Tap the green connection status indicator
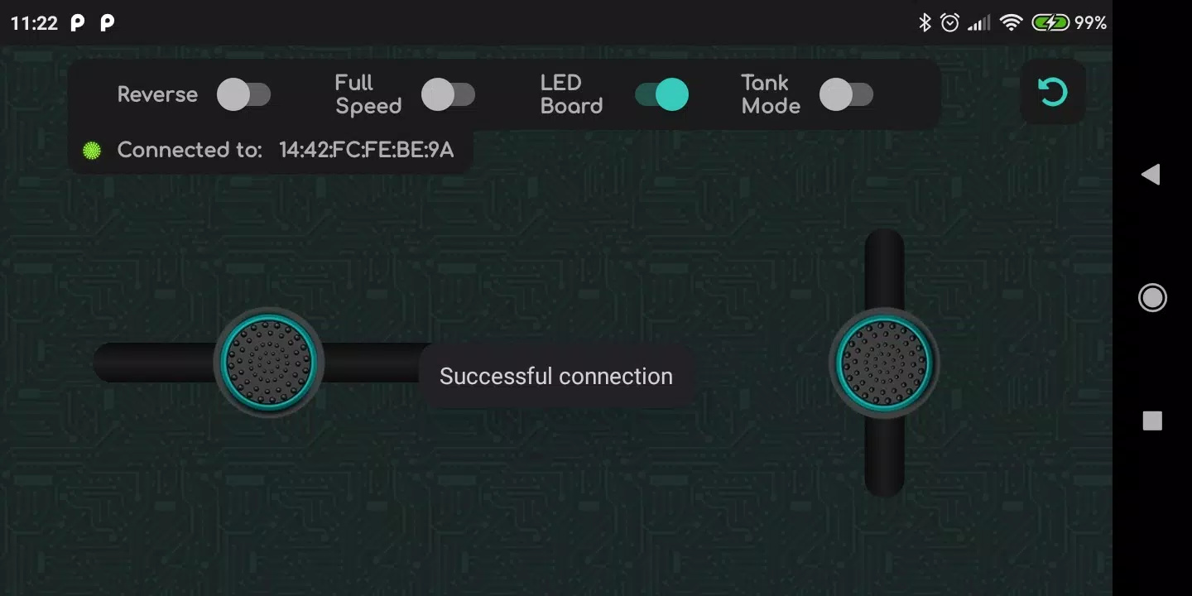1192x596 pixels. point(92,150)
